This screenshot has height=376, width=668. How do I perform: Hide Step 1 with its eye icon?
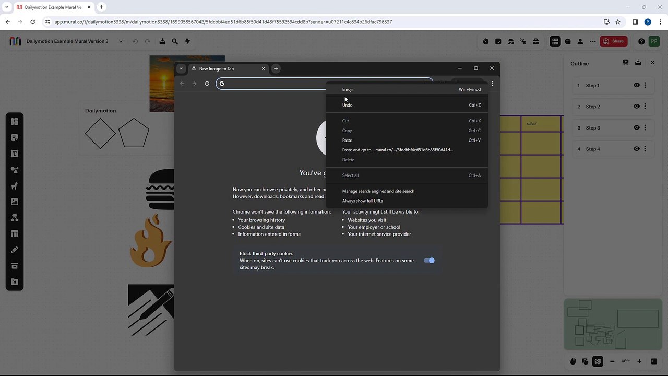(637, 85)
